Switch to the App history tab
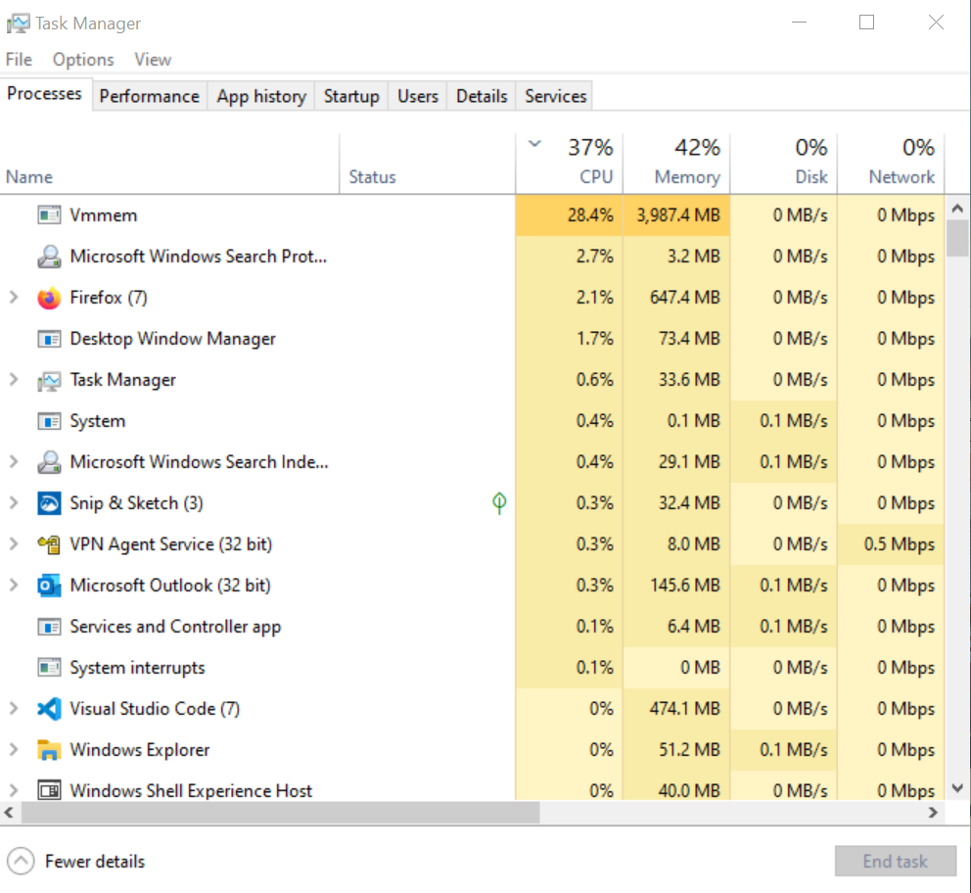 261,96
